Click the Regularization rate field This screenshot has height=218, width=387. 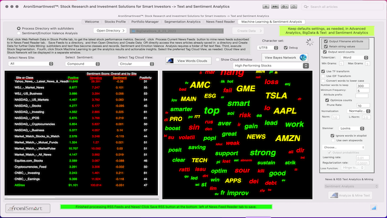click(x=363, y=163)
